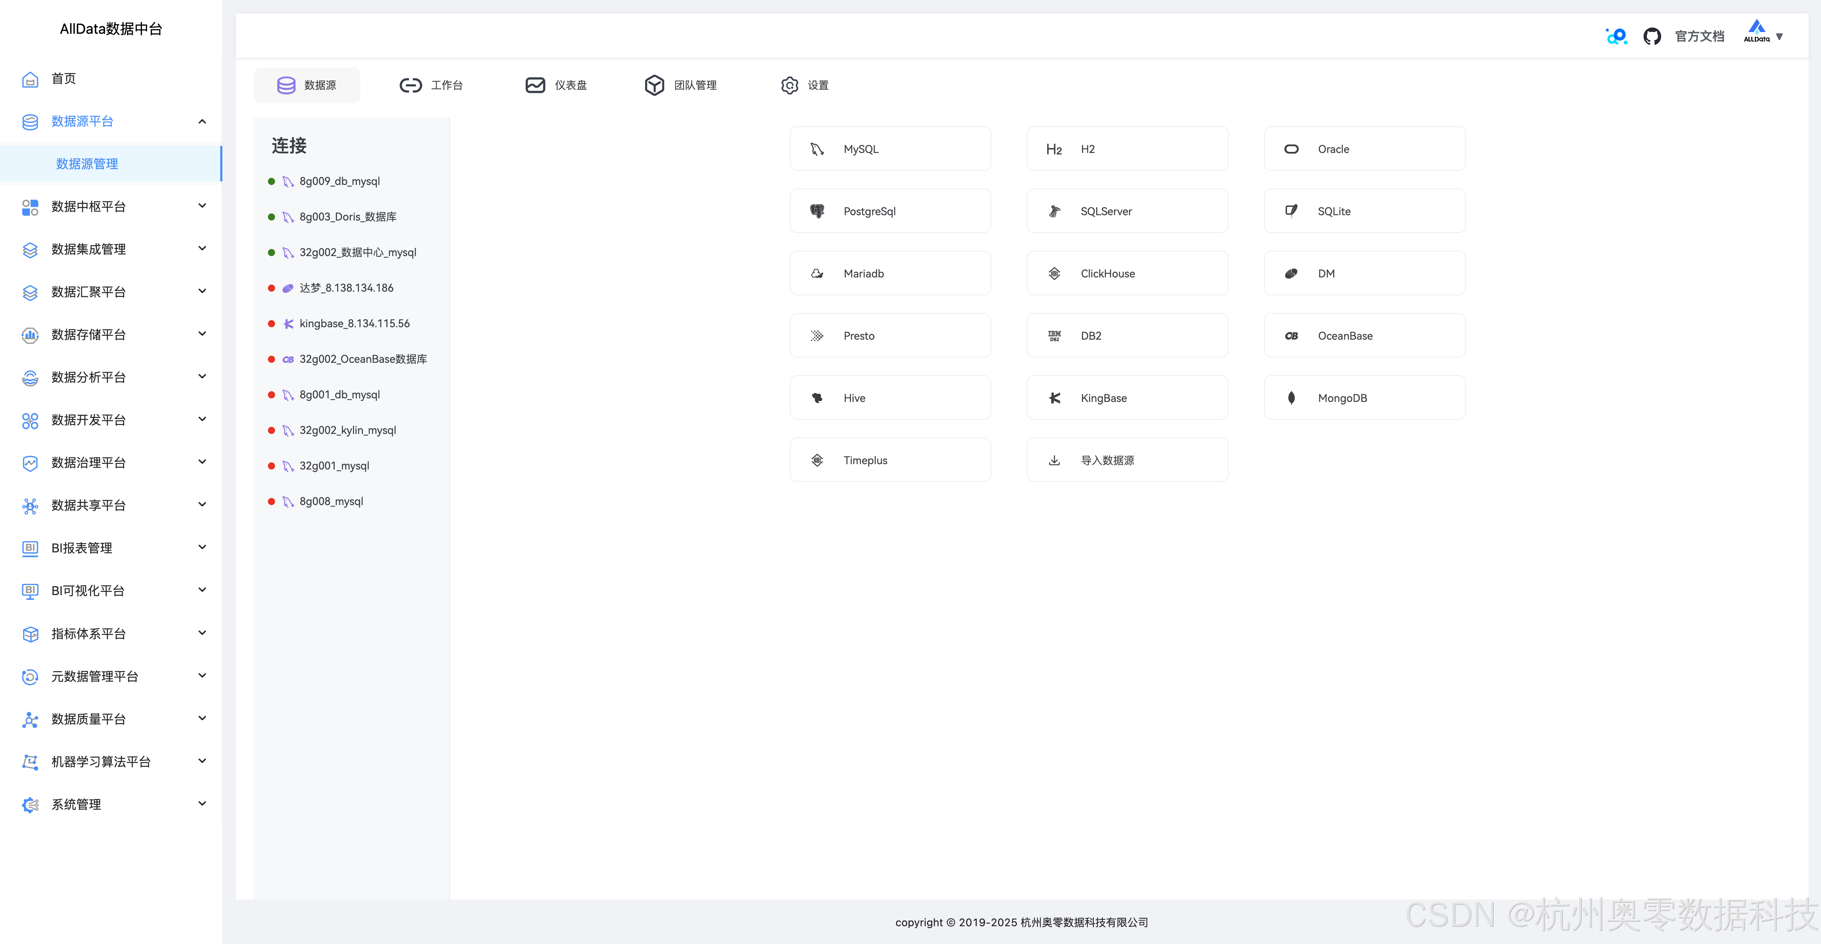The image size is (1821, 944).
Task: Click the 首页 home icon in sidebar
Action: tap(30, 79)
